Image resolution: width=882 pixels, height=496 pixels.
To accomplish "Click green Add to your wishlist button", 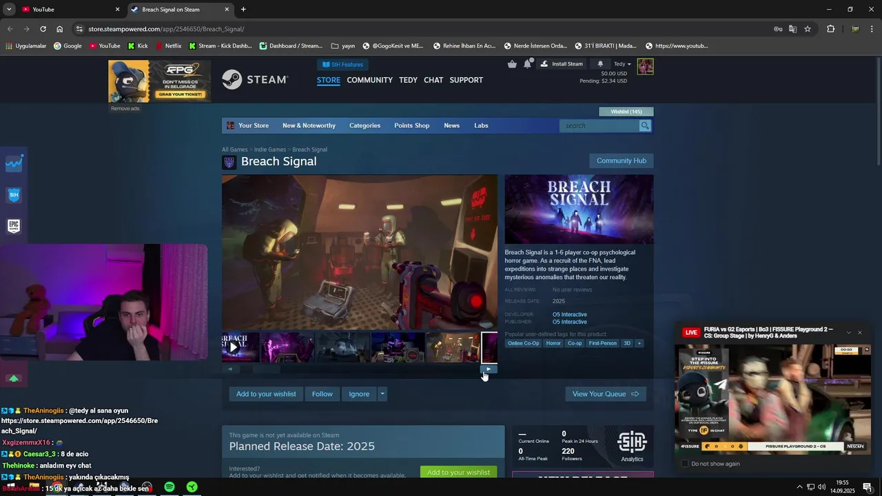I will (458, 473).
